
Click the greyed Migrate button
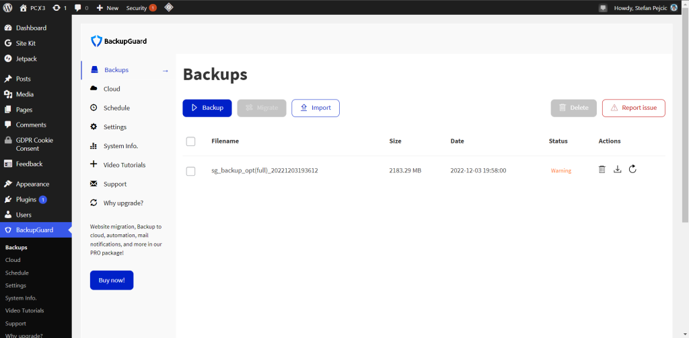point(262,108)
